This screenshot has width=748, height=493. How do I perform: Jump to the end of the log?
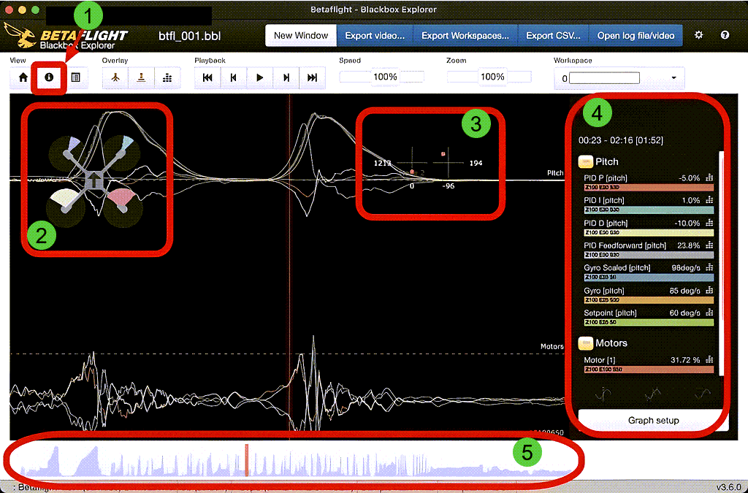[x=312, y=77]
